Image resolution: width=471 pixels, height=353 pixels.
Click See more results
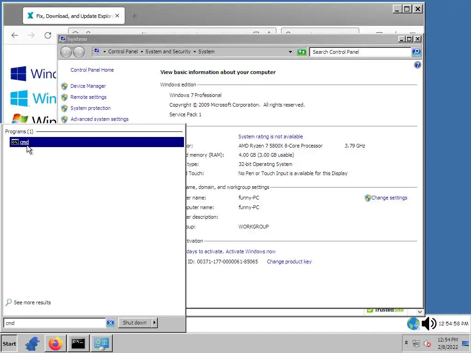pyautogui.click(x=32, y=302)
